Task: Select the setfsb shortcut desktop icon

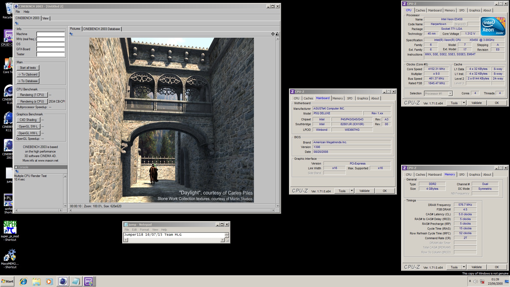Action: [x=8, y=204]
